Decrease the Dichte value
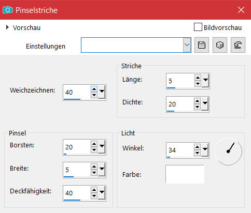Screen dimensions: 251x213 197,107
